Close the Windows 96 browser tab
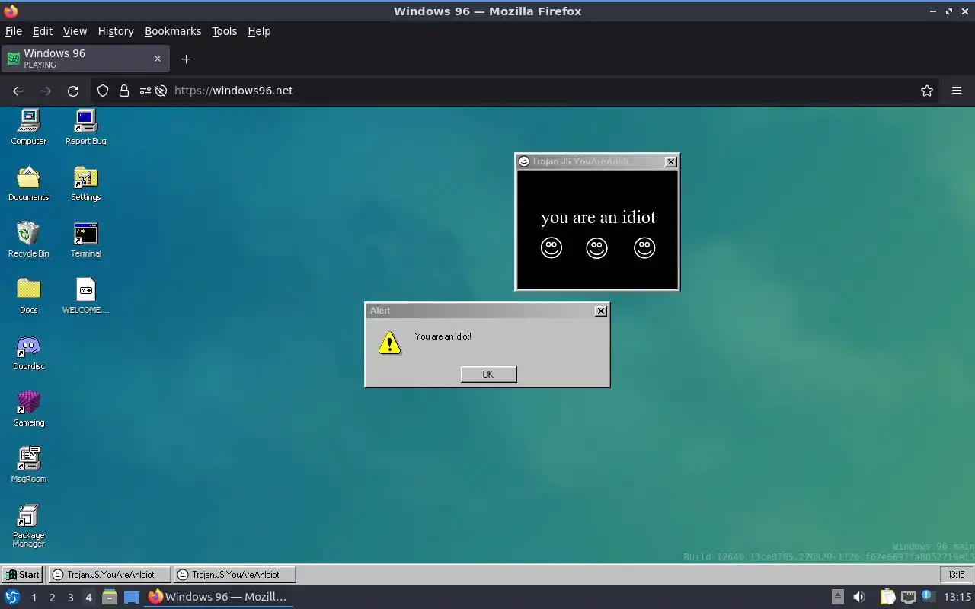 pyautogui.click(x=158, y=59)
